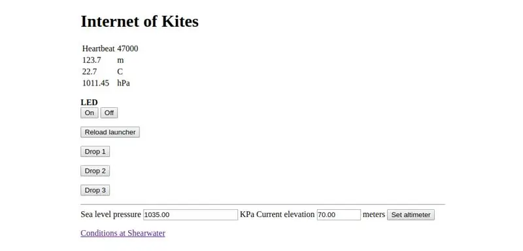Click into the Current elevation field

[x=339, y=214]
